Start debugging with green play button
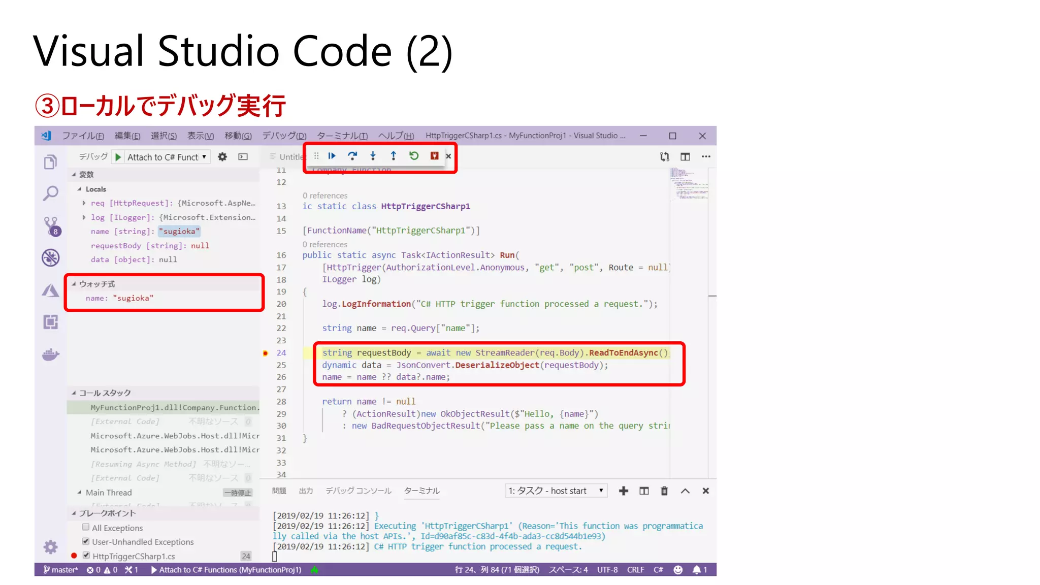 coord(118,157)
